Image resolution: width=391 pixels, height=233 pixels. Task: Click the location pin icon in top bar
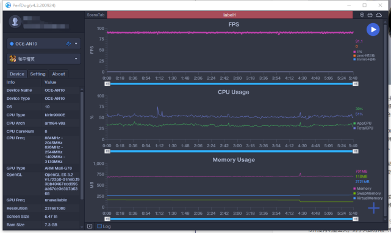click(362, 15)
